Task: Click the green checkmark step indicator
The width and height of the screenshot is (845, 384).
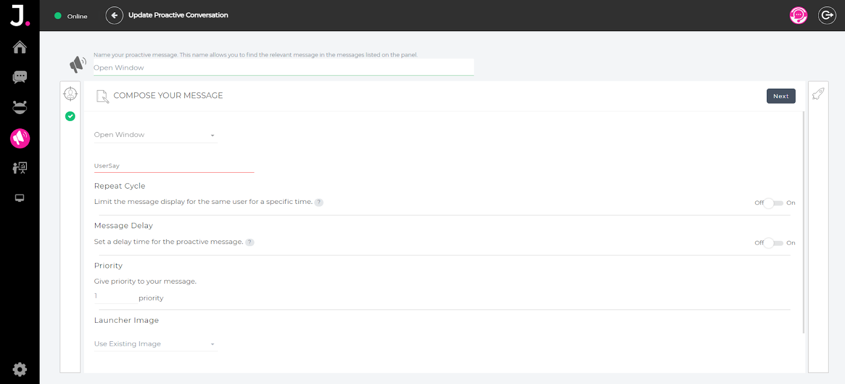Action: (x=70, y=116)
